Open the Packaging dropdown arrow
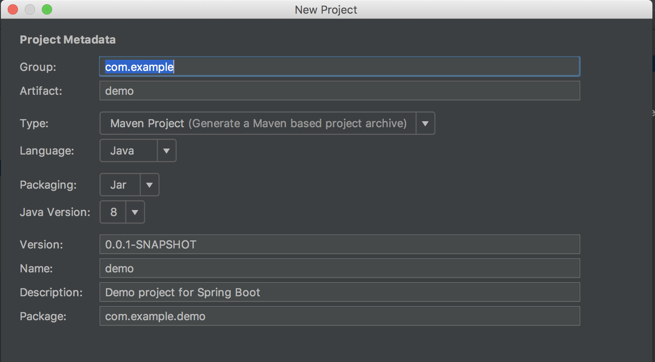Image resolution: width=655 pixels, height=362 pixels. [x=149, y=185]
